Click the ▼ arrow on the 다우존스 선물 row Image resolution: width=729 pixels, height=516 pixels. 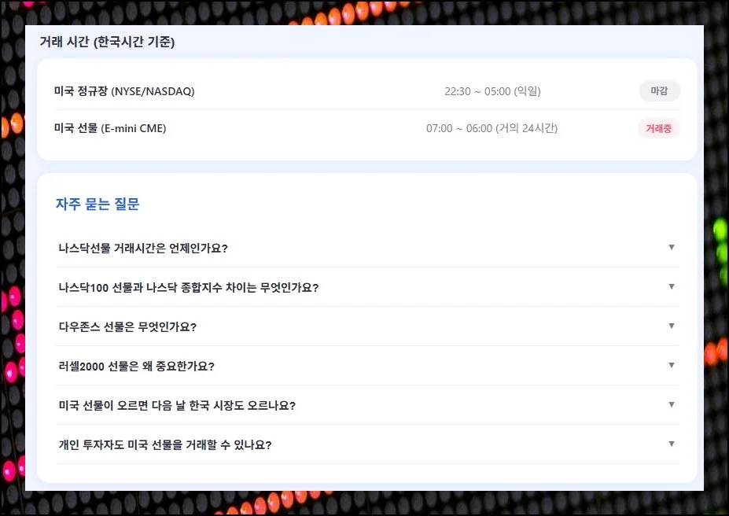coord(672,325)
